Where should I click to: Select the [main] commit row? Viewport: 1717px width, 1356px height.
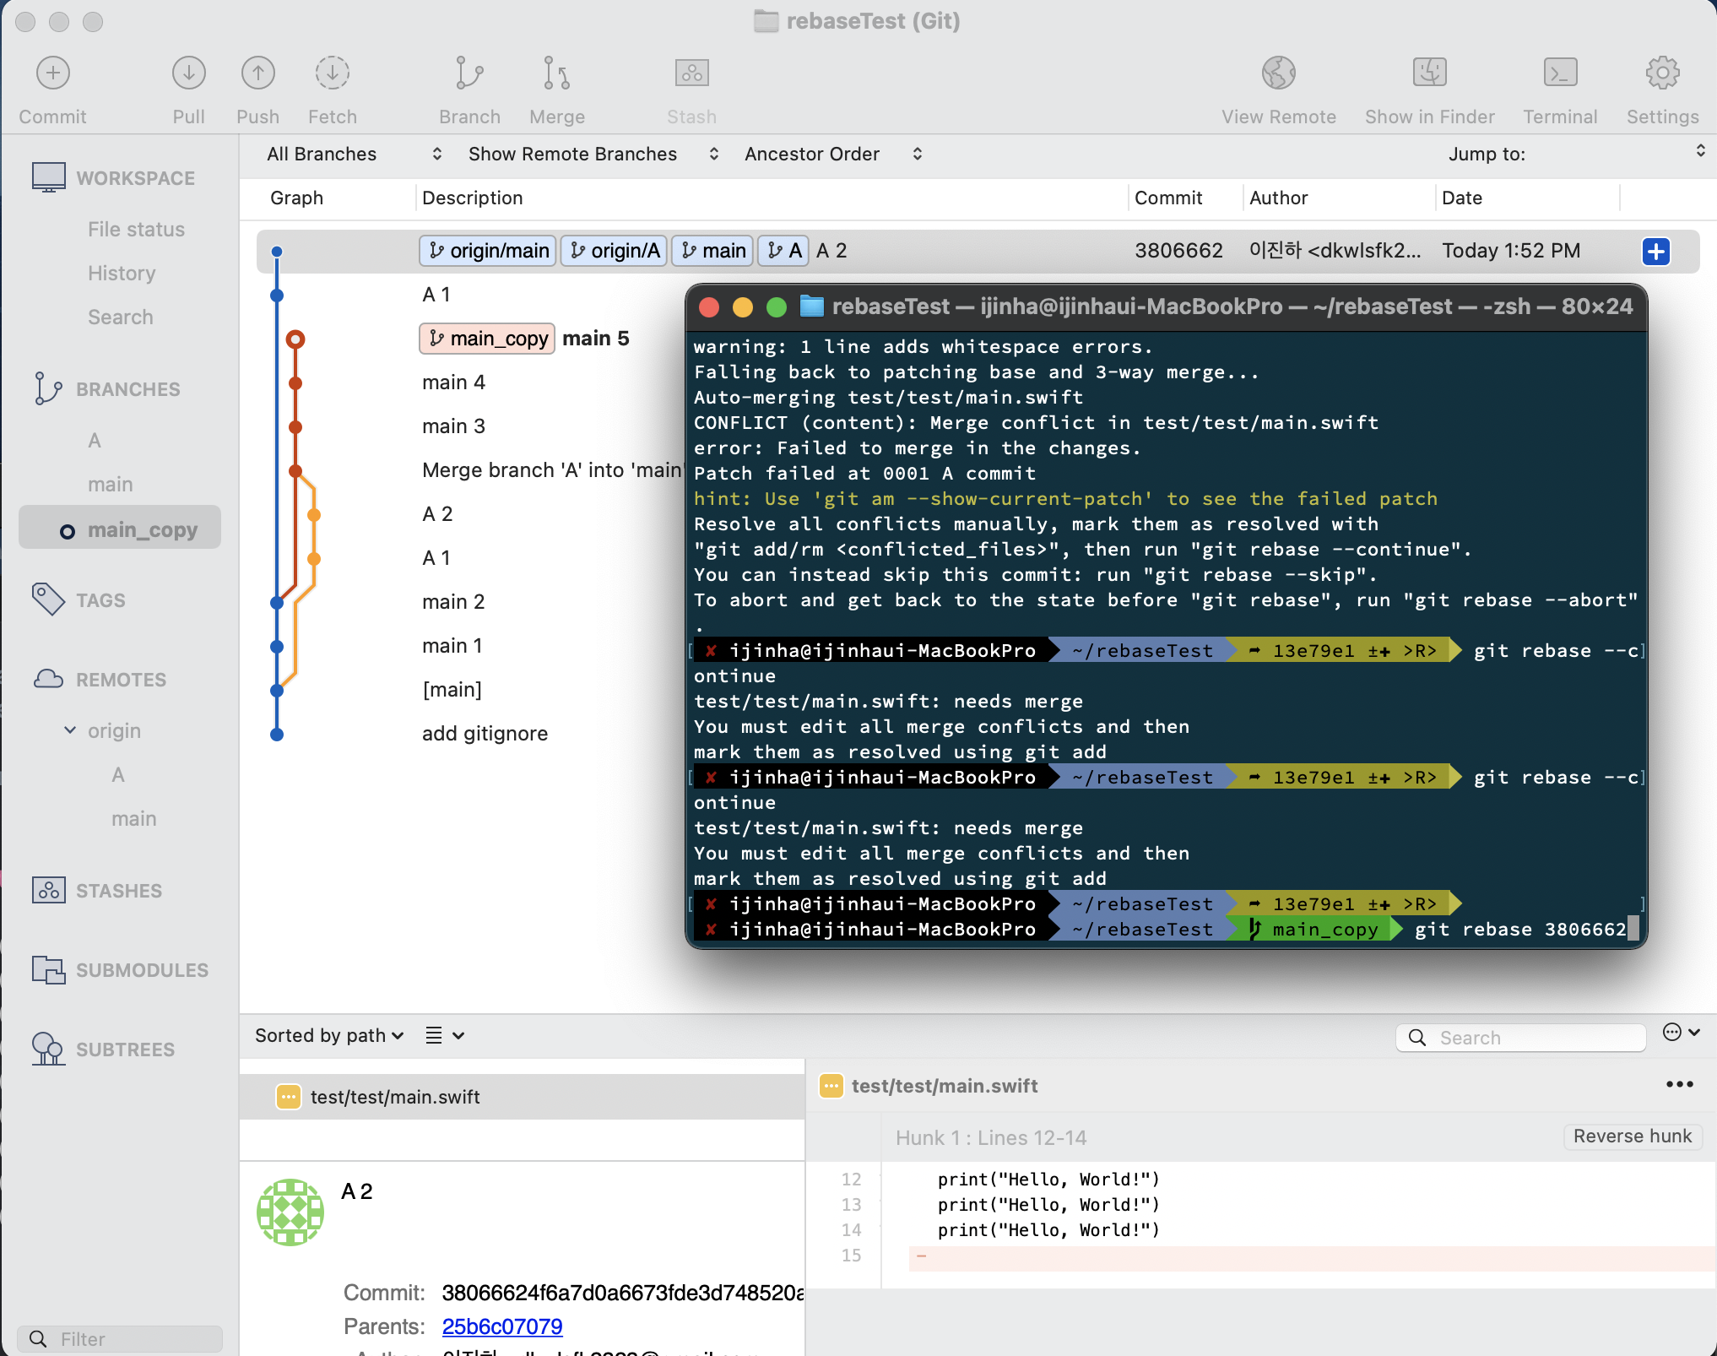[x=452, y=690]
